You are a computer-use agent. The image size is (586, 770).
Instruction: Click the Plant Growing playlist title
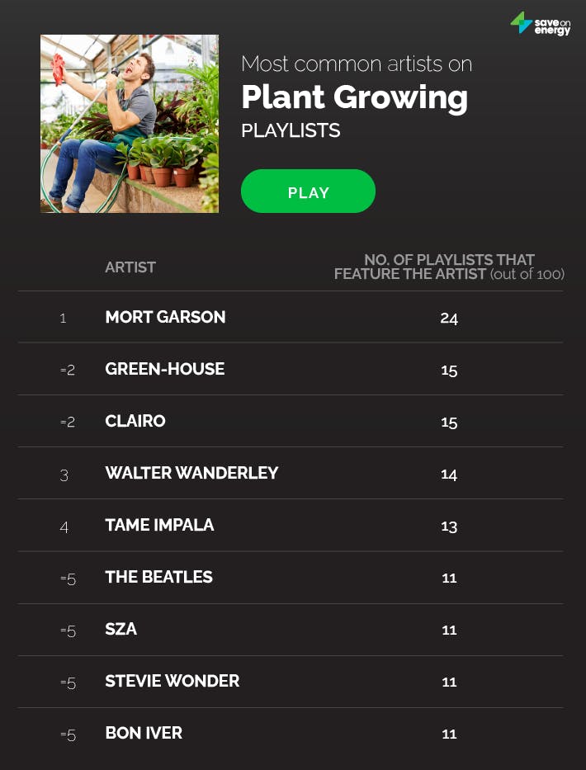point(354,97)
